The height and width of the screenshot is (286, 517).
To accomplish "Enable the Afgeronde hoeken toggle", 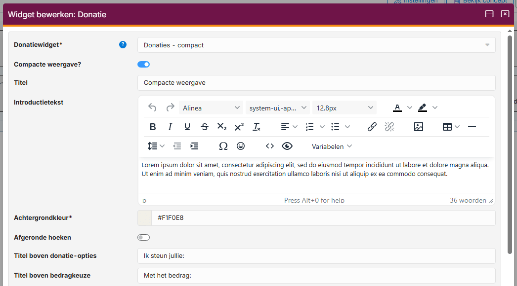I will click(143, 238).
